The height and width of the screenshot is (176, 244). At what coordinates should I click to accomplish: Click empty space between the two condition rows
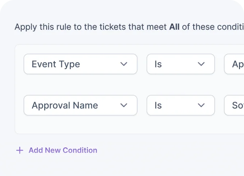tap(109, 85)
